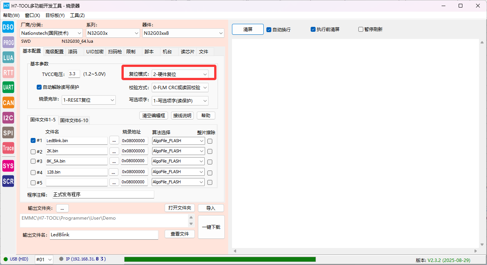Click the green progress bar
The width and height of the screenshot is (487, 265).
[x=219, y=259]
